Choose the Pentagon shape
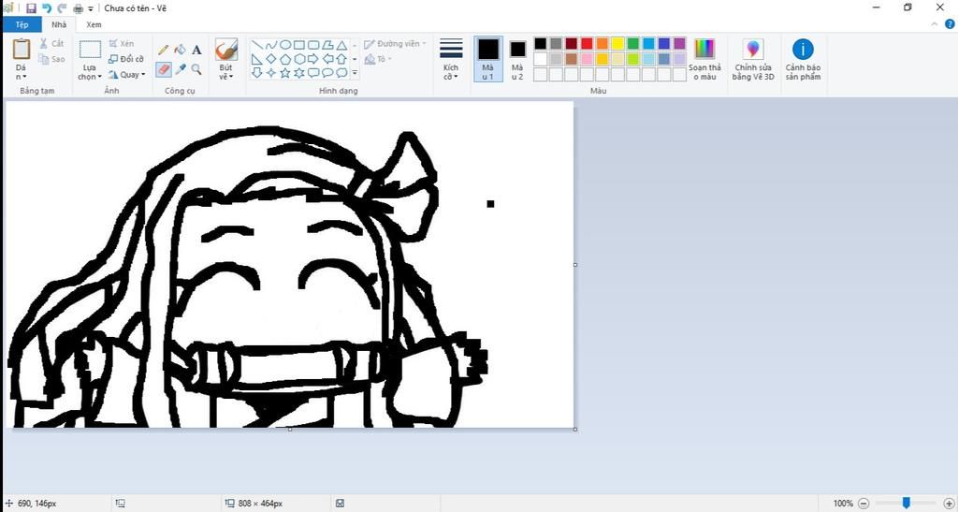The width and height of the screenshot is (958, 512). click(x=285, y=59)
